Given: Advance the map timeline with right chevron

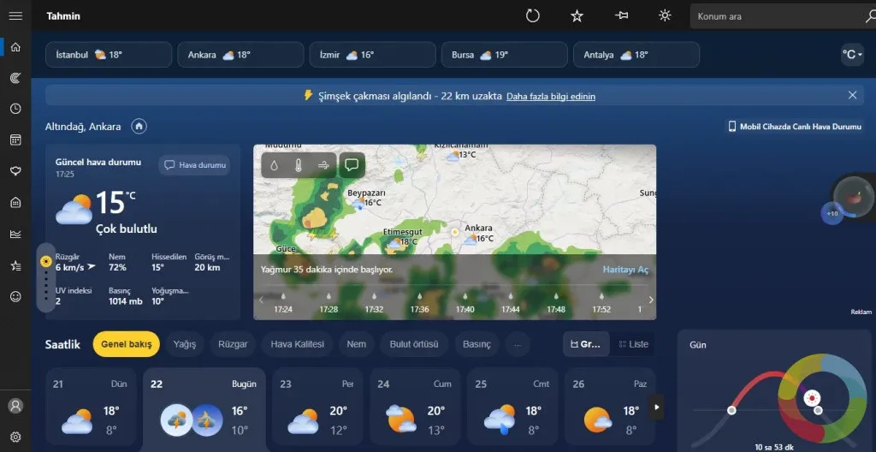Looking at the screenshot, I should tap(650, 300).
